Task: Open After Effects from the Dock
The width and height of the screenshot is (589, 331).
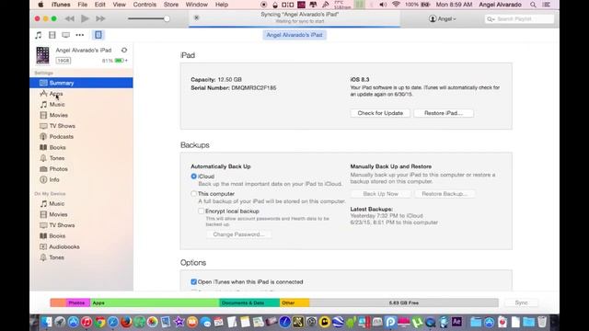Action: coord(456,322)
